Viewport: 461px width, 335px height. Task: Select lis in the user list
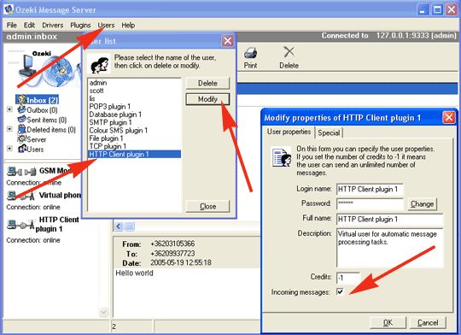[134, 98]
